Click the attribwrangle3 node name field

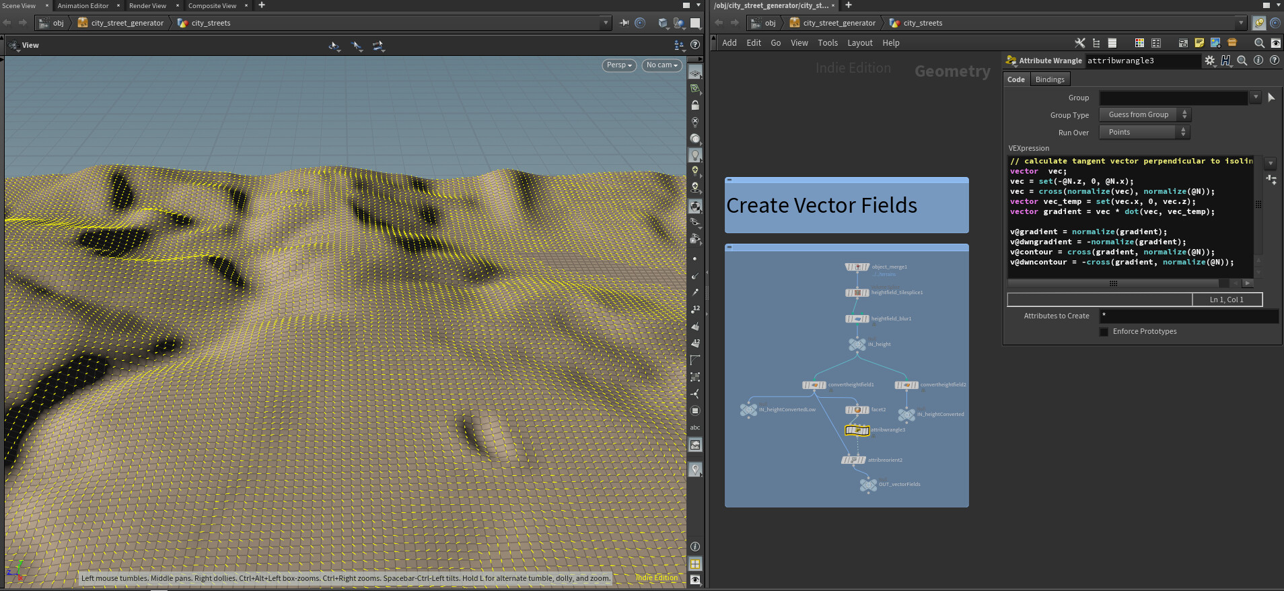pyautogui.click(x=1143, y=61)
